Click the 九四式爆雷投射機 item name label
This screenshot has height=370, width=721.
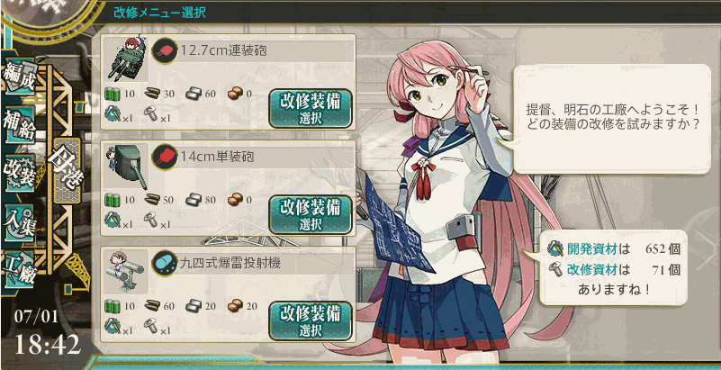[230, 264]
